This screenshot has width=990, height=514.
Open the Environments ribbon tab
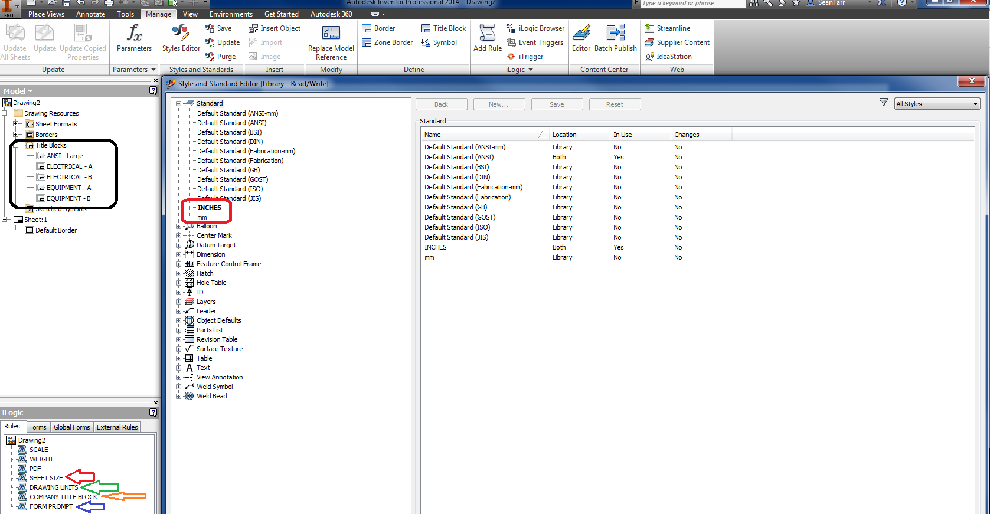[x=231, y=14]
